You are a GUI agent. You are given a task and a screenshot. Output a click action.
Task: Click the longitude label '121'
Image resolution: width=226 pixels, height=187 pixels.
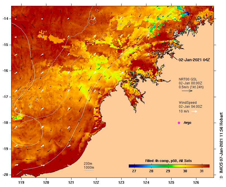tap(71, 183)
